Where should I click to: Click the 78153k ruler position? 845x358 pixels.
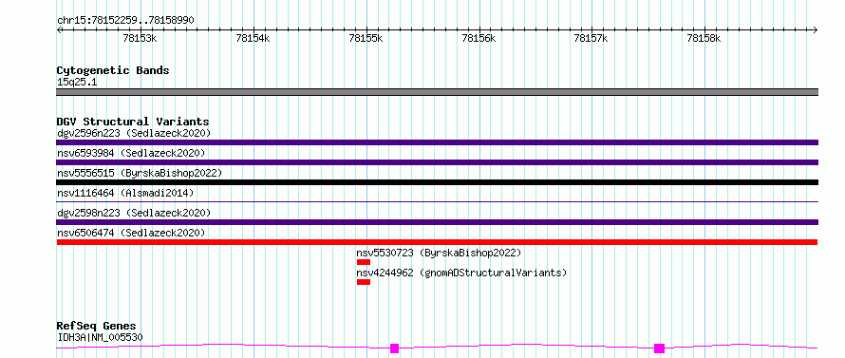coord(141,38)
